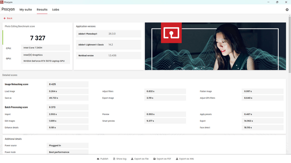Click the Application versions heading
Viewport: 291px width, 163px height.
coord(86,26)
